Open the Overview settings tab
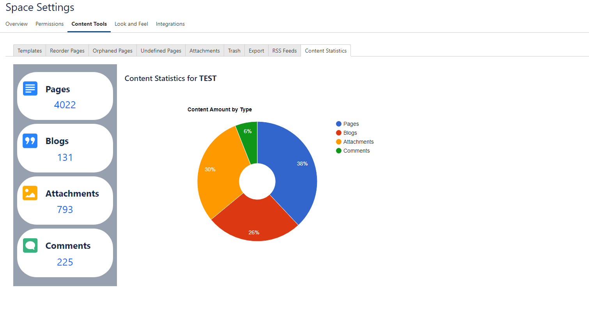589x329 pixels. tap(16, 24)
